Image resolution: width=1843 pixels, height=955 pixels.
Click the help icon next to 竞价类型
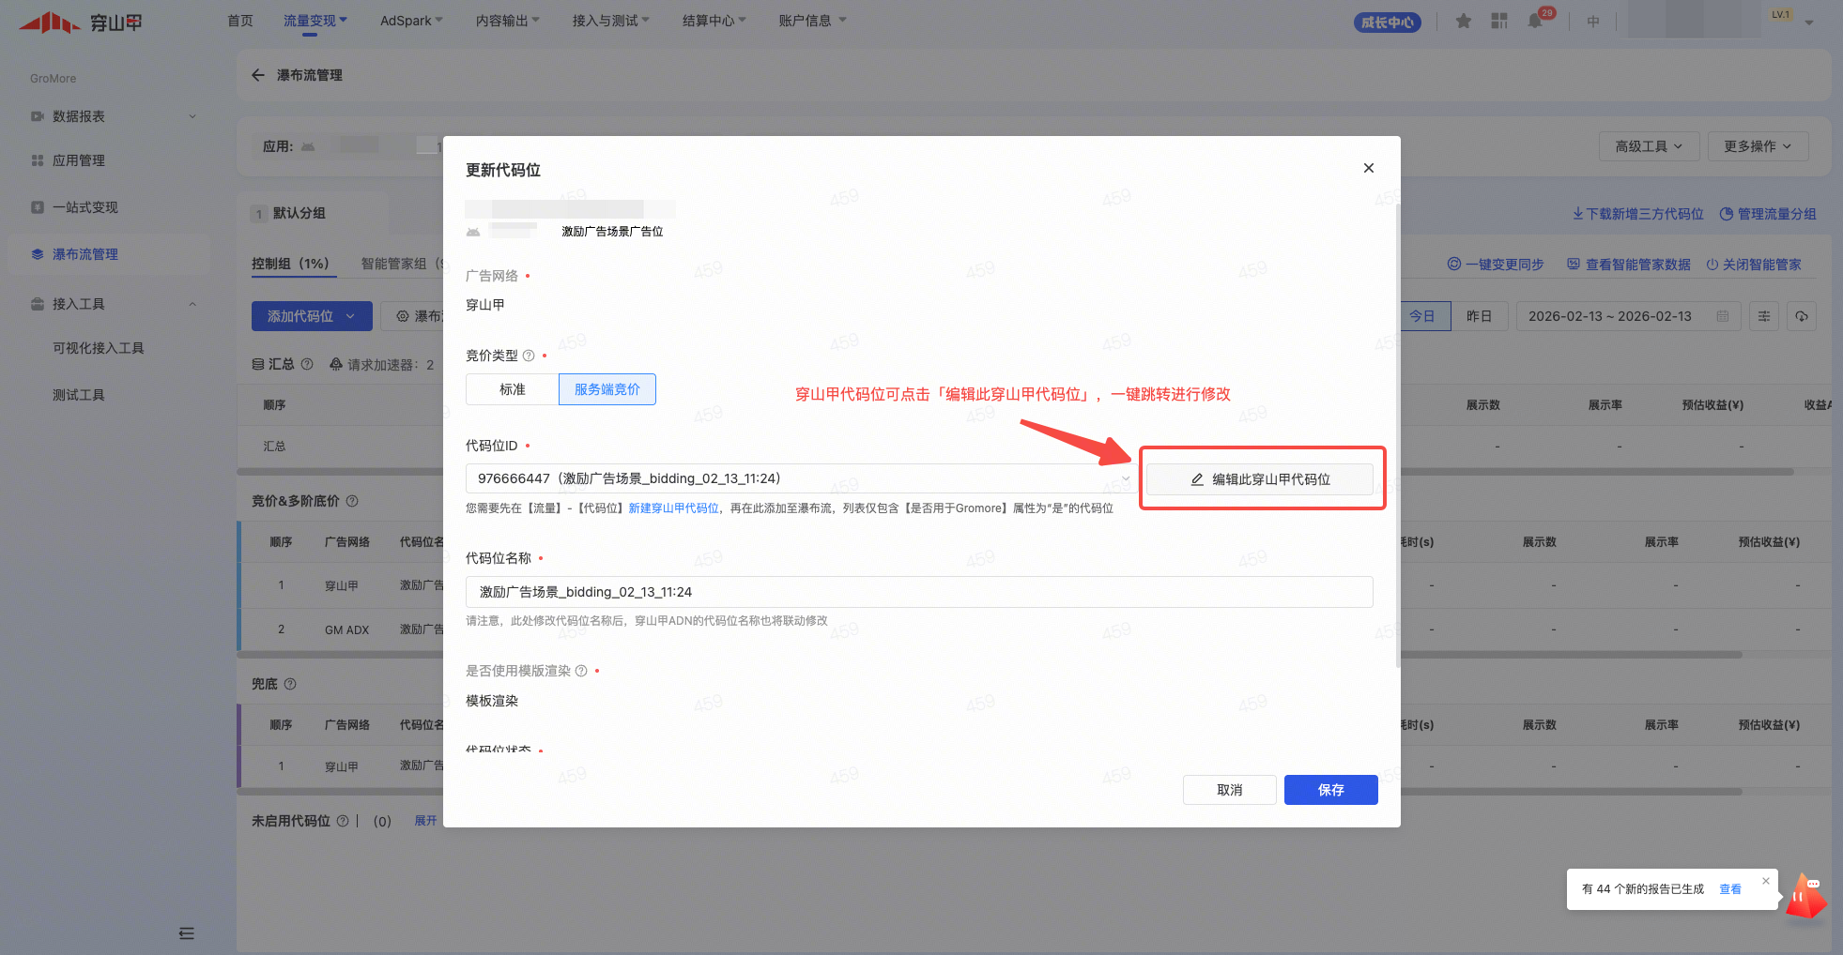point(529,356)
